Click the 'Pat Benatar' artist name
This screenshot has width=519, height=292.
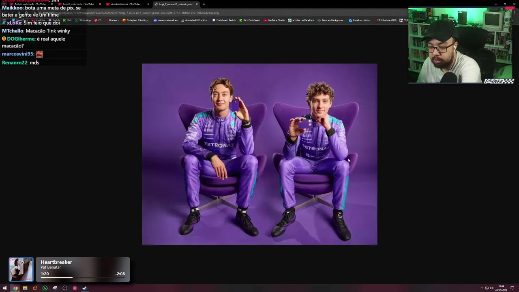click(51, 268)
